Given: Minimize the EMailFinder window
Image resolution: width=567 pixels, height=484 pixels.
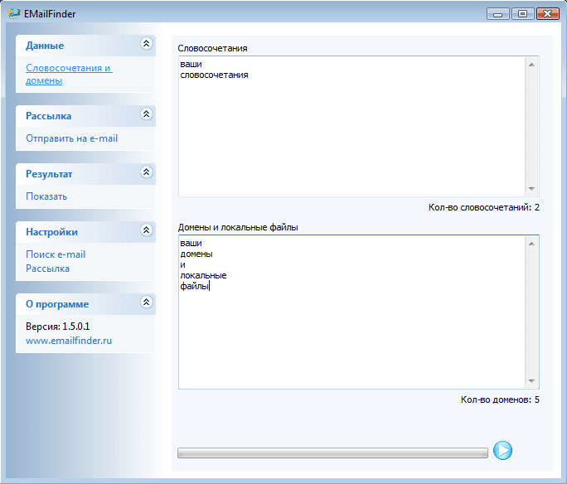Looking at the screenshot, I should pyautogui.click(x=498, y=14).
